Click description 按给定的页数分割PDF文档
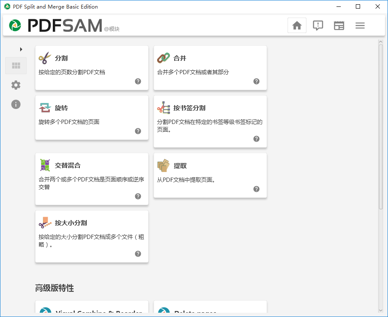This screenshot has height=317, width=388. click(x=72, y=72)
